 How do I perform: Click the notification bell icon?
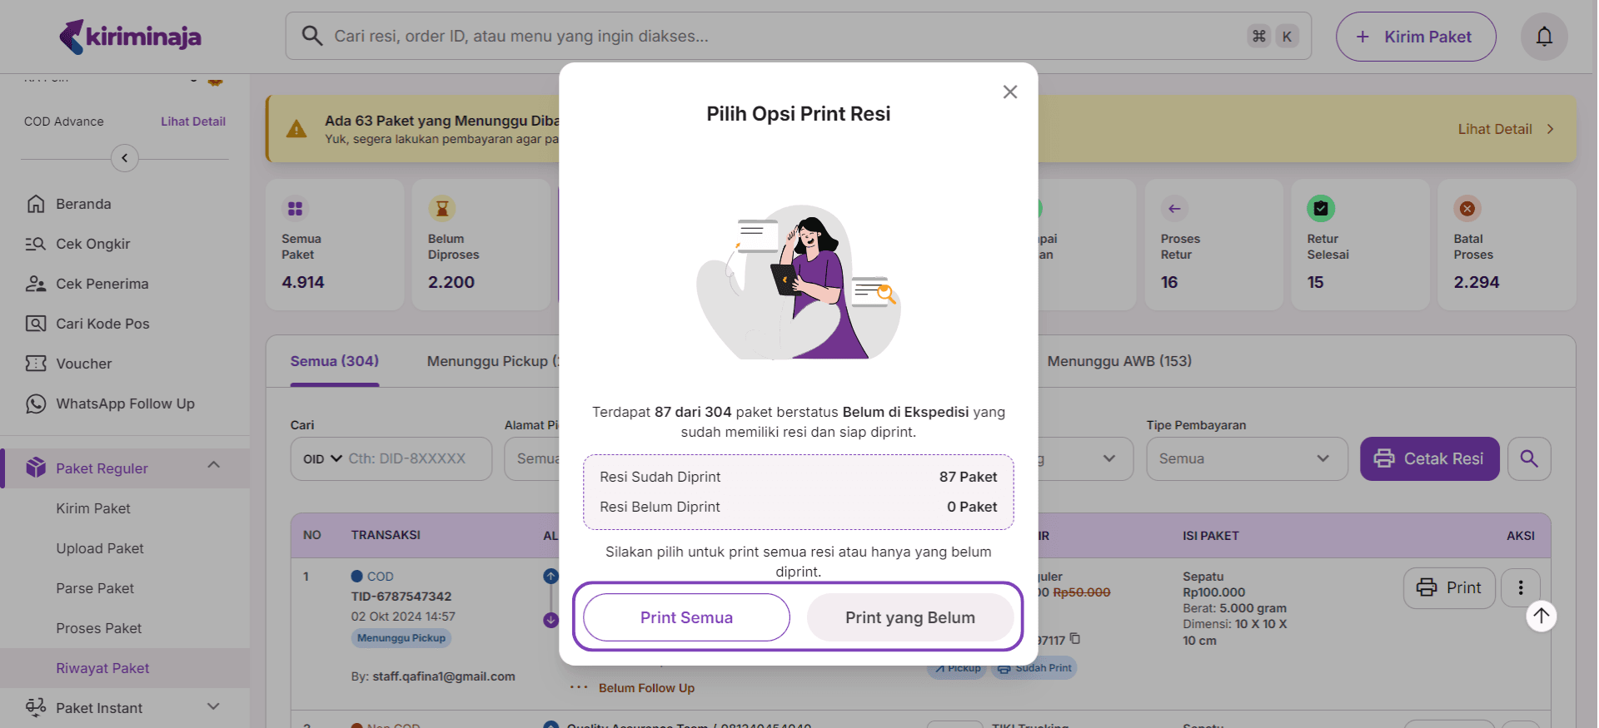(1543, 37)
